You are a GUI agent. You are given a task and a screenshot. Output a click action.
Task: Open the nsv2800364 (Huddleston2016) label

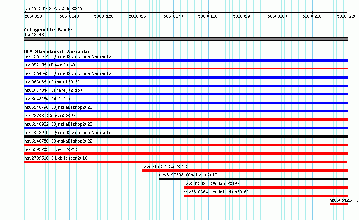216,192
